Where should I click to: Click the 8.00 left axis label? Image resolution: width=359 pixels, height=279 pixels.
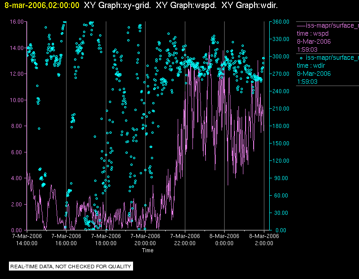point(17,126)
